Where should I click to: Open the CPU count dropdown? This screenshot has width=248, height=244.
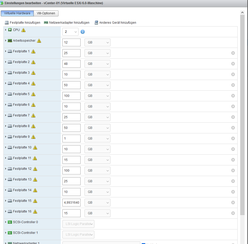tap(70, 32)
